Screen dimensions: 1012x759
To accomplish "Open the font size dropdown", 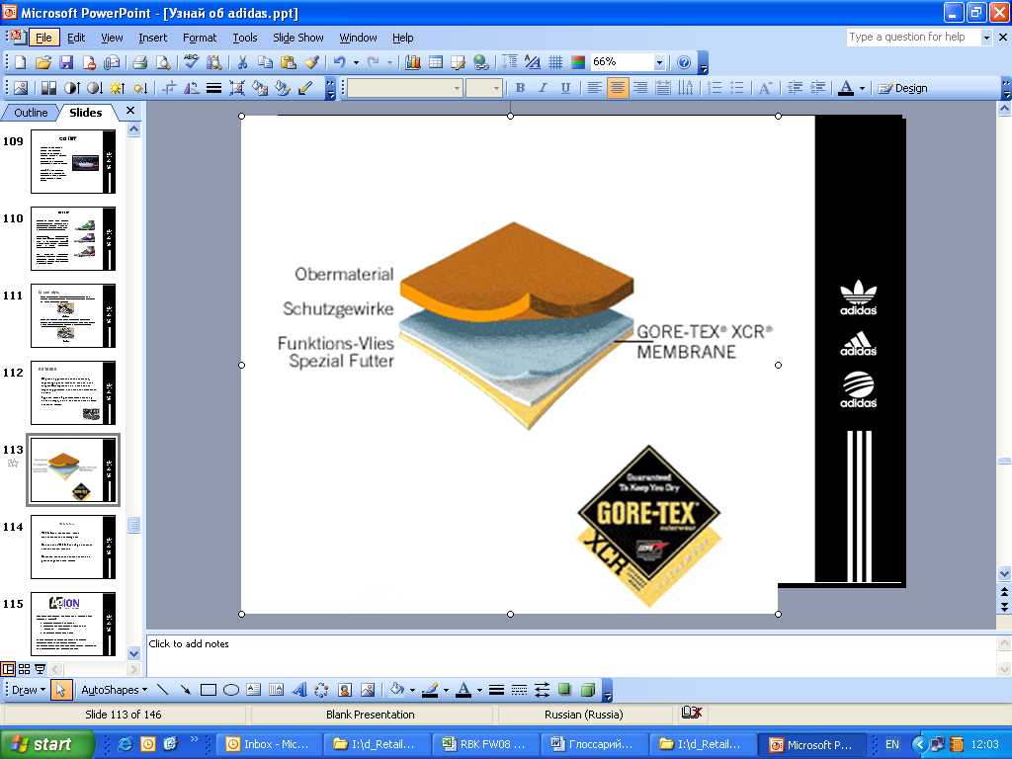I will 496,88.
